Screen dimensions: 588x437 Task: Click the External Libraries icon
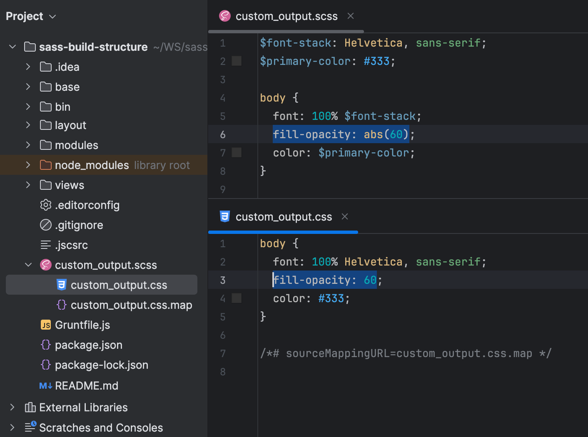pos(30,407)
